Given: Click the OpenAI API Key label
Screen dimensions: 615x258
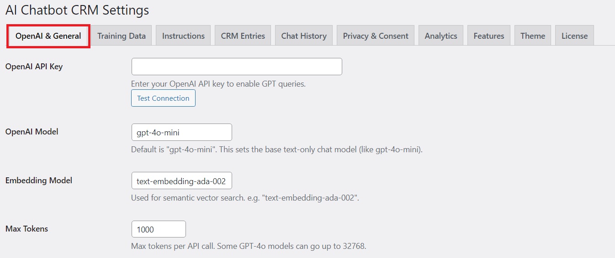Looking at the screenshot, I should pyautogui.click(x=34, y=67).
